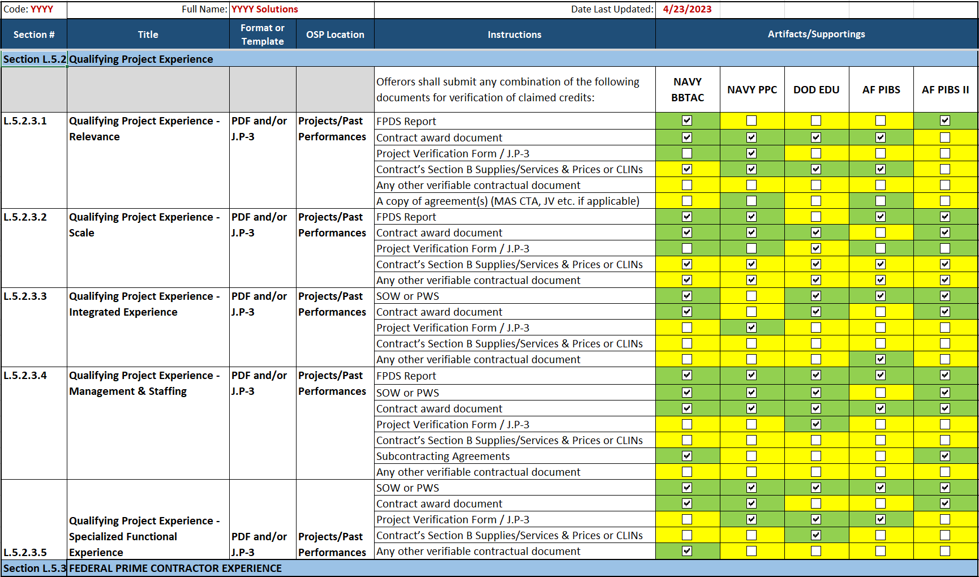Check DOD EDU box for Specialized Functional Contract award document
Screen dimensions: 979x577
point(816,503)
